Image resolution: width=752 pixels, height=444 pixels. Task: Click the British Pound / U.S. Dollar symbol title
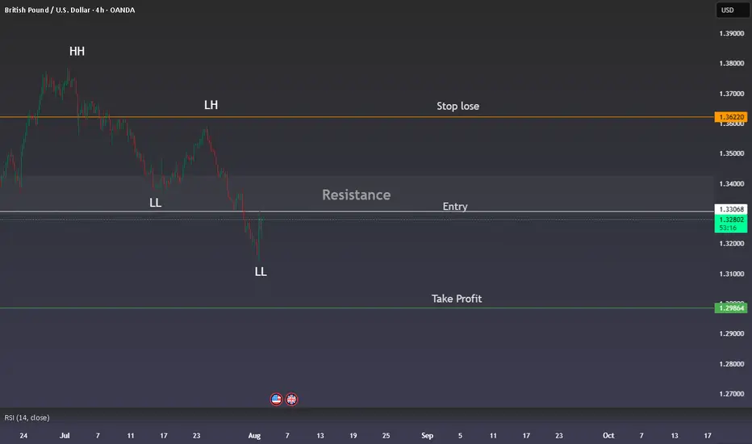(x=69, y=10)
